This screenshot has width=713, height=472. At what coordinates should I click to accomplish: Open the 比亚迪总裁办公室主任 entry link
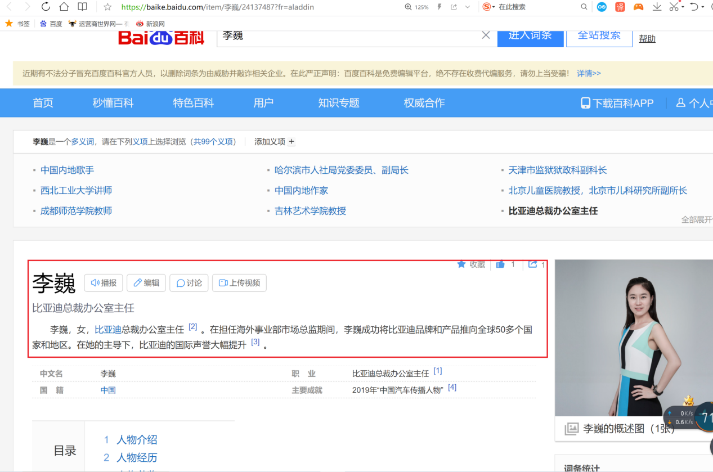(x=553, y=210)
